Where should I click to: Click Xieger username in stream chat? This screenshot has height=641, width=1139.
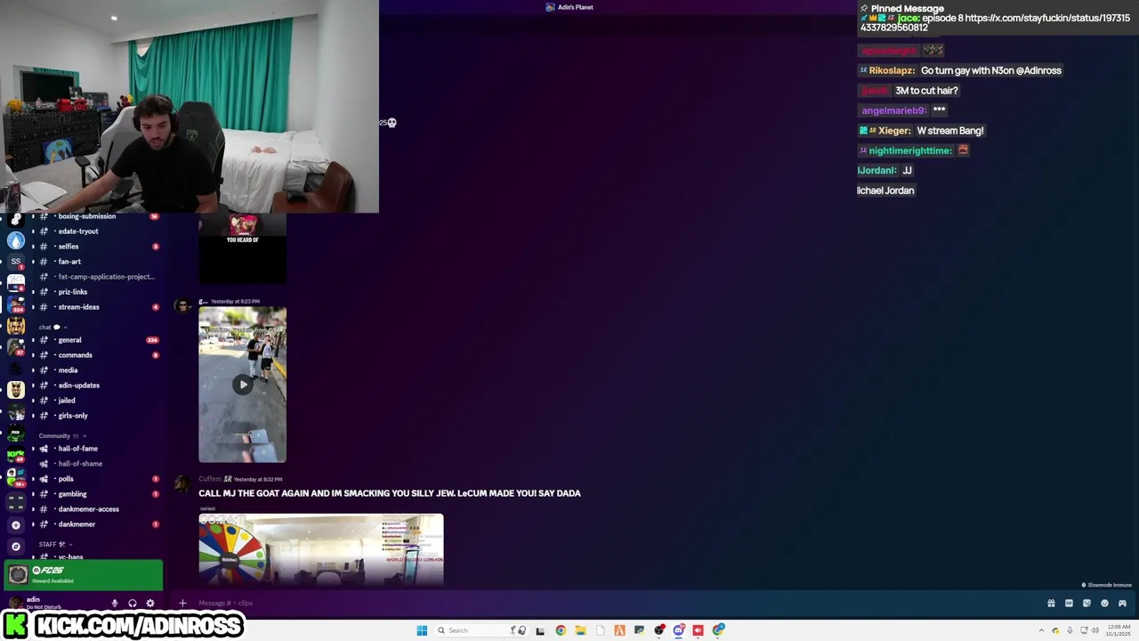(x=894, y=130)
